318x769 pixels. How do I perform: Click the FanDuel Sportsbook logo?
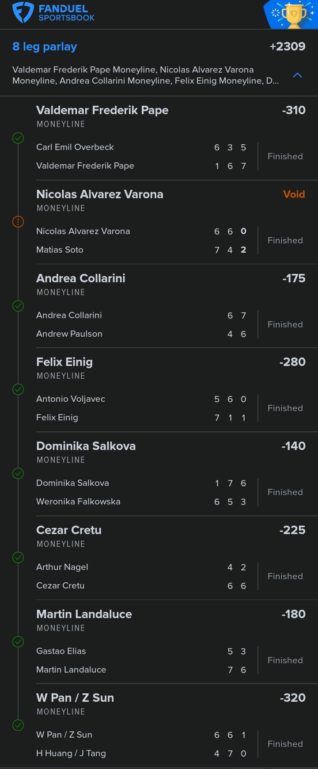click(53, 13)
